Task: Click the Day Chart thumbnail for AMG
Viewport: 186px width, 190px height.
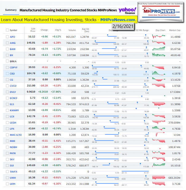Action: click(160, 43)
